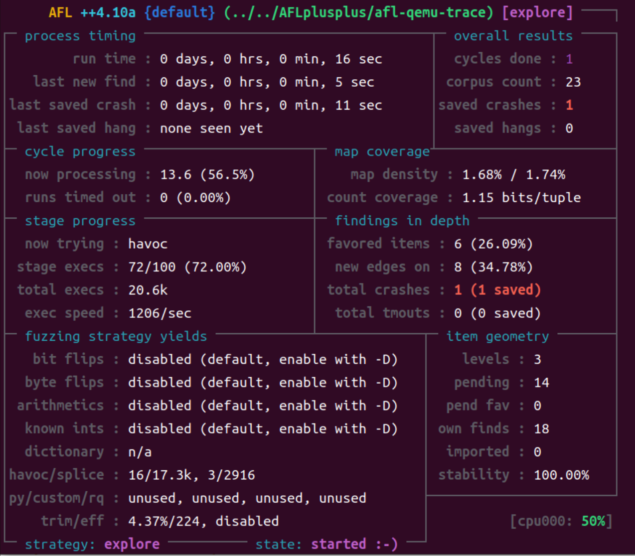Viewport: 635px width, 556px height.
Task: Click the bottom 'strategy: explore' status text
Action: coord(92,544)
